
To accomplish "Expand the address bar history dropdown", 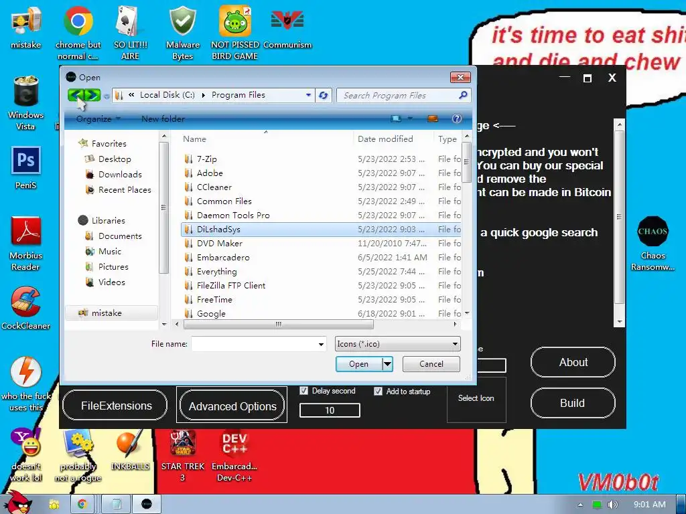I will click(x=308, y=95).
